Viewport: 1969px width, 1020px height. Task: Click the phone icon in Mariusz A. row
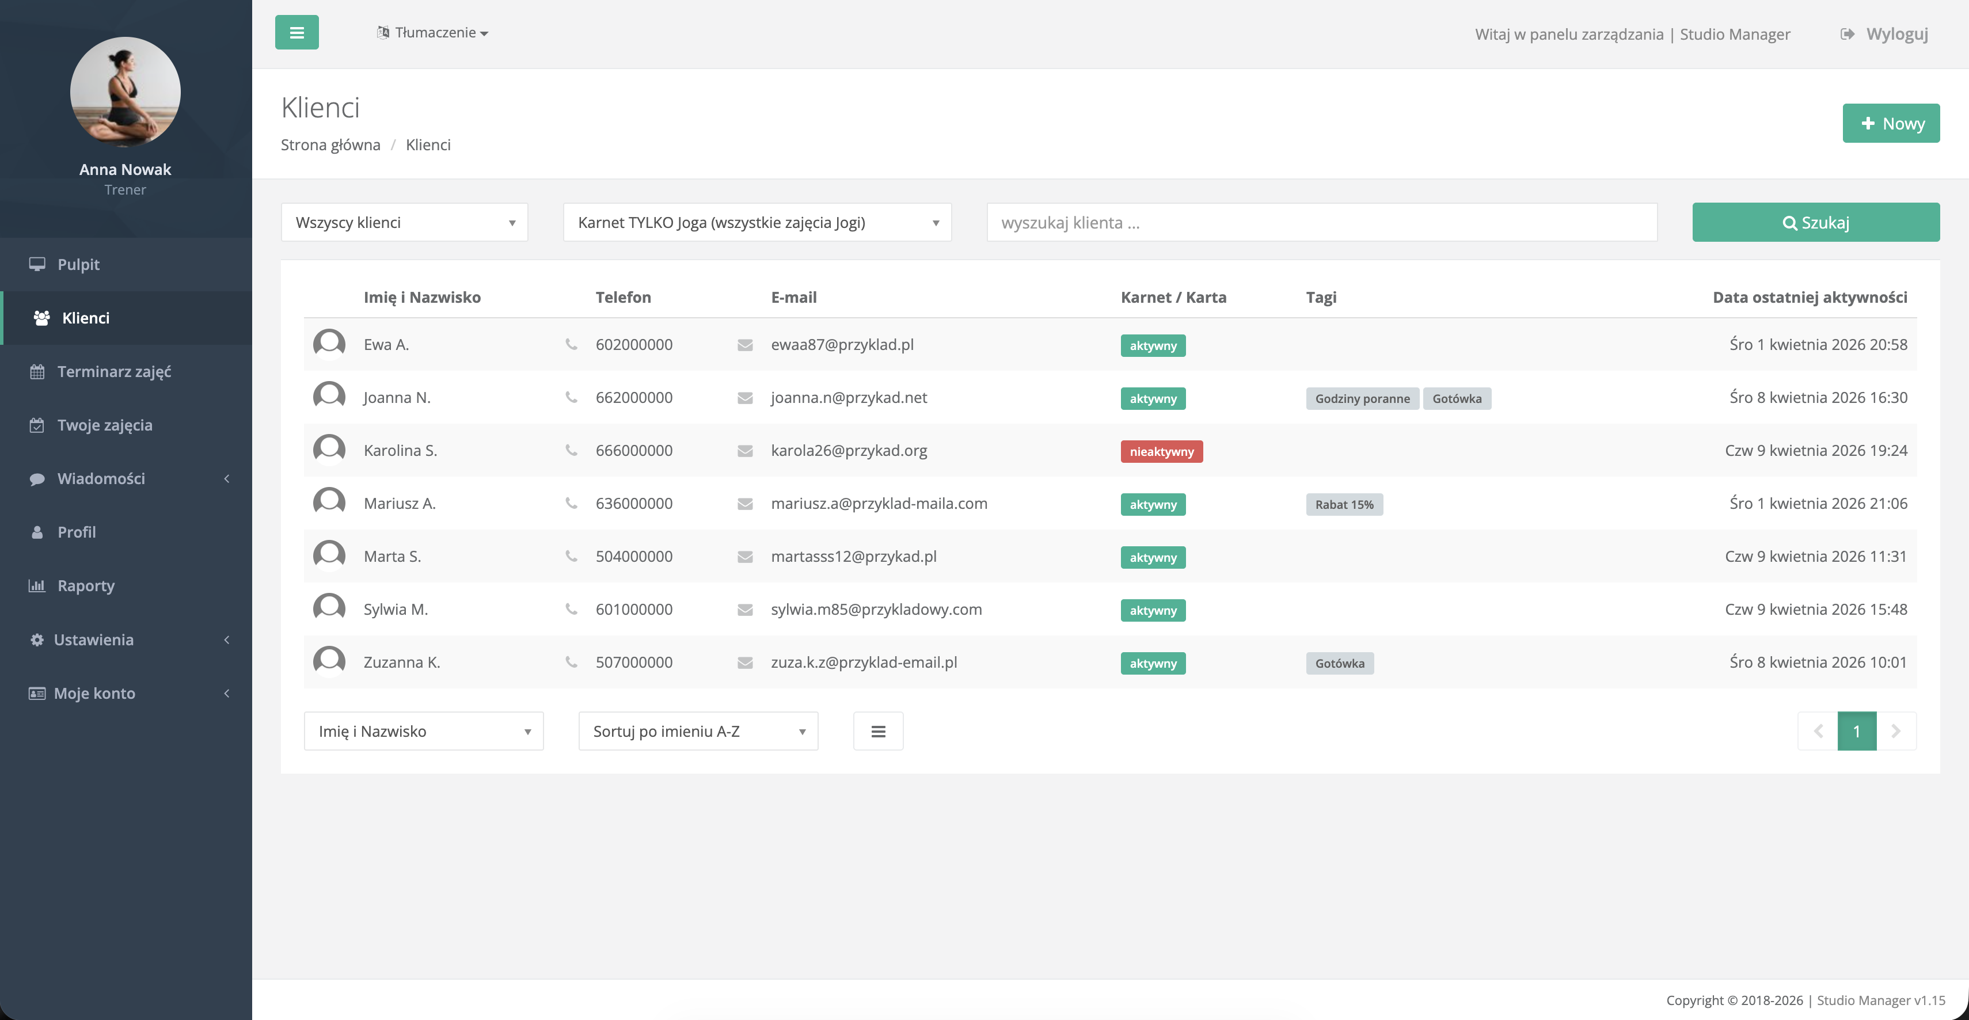(571, 504)
